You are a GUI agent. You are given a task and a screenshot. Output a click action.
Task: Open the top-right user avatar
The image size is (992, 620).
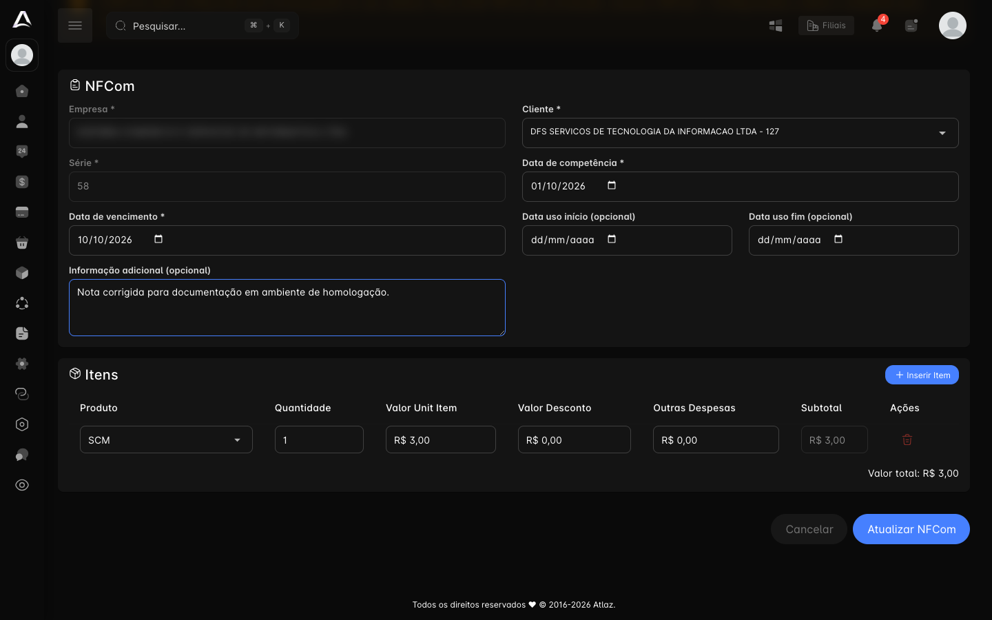(953, 25)
